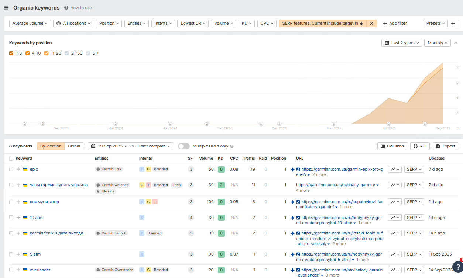Open the All locations dropdown
Screen dimensions: 463x278
coord(73,23)
